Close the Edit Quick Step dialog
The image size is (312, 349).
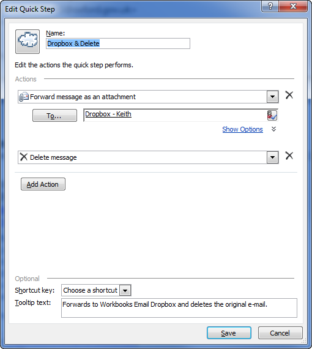point(293,6)
